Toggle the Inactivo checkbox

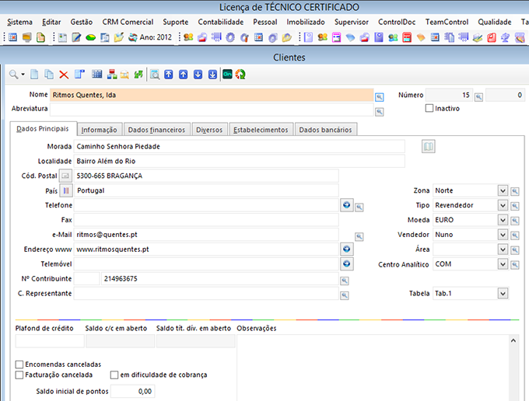429,108
